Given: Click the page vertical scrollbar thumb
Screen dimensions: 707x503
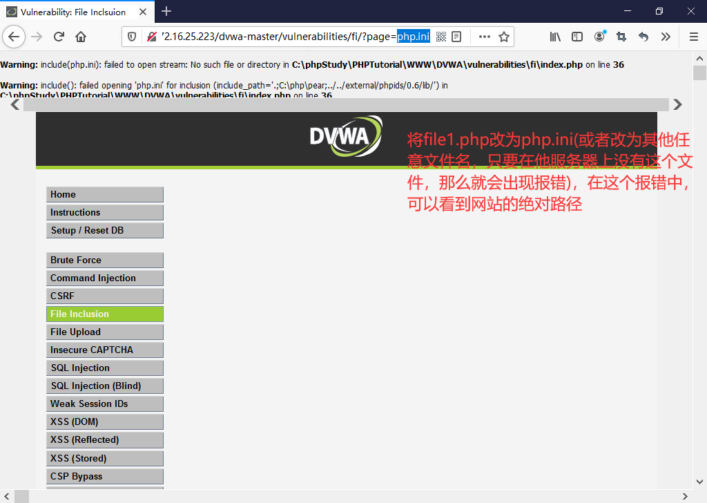Looking at the screenshot, I should tap(699, 73).
